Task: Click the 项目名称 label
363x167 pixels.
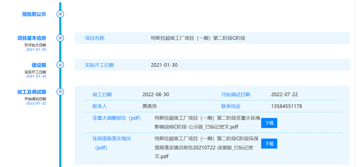Action: coord(95,38)
